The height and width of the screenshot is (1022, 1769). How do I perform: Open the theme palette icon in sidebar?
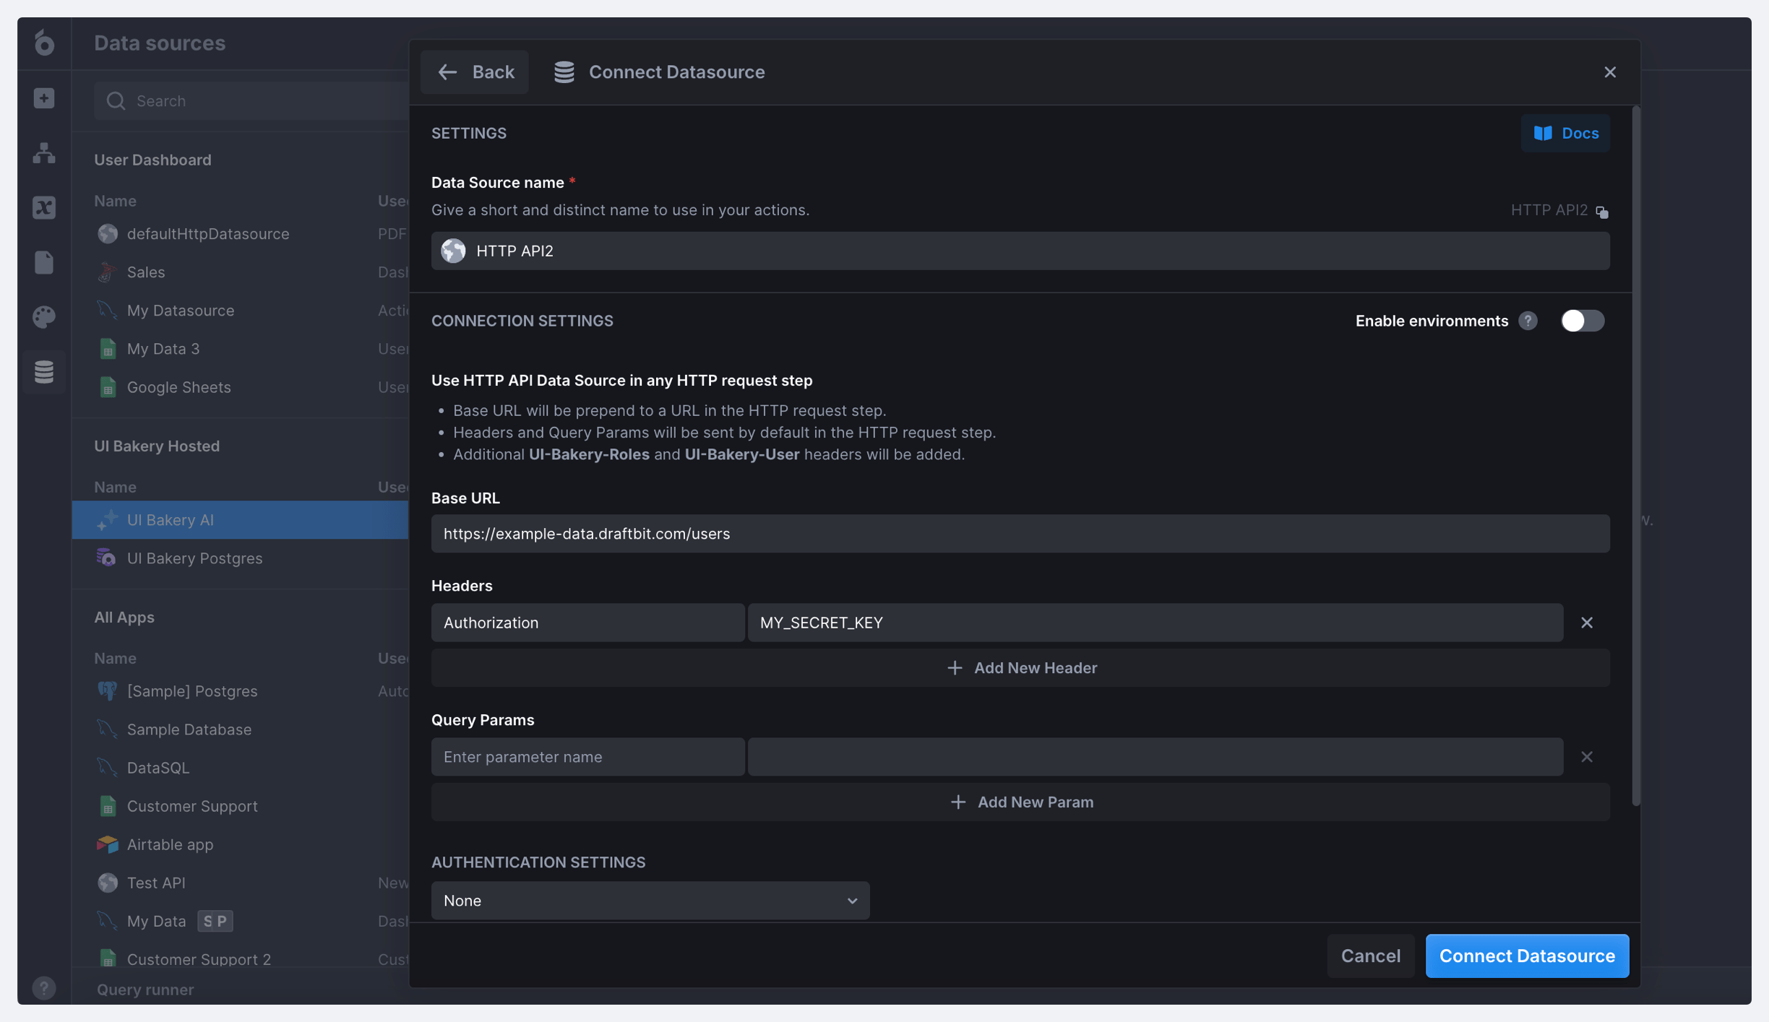[44, 317]
